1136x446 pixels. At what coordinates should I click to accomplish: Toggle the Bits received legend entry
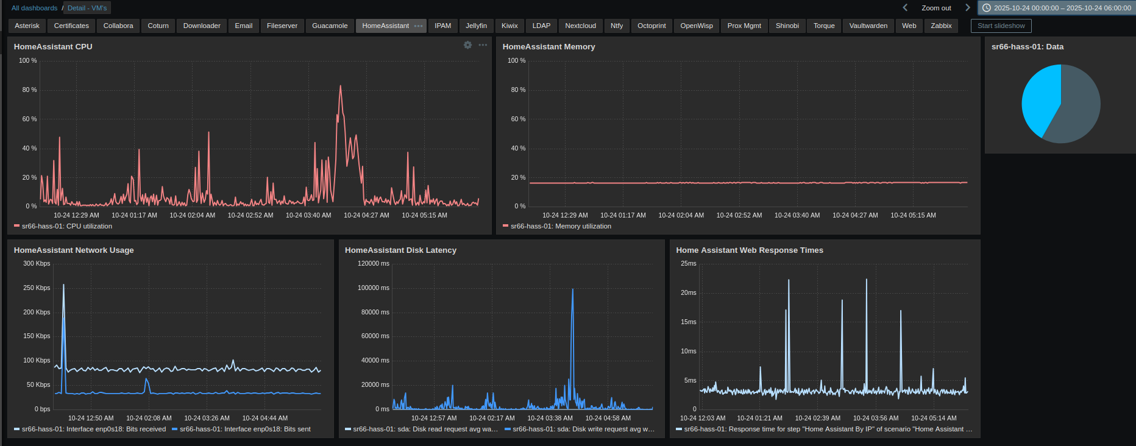93,429
